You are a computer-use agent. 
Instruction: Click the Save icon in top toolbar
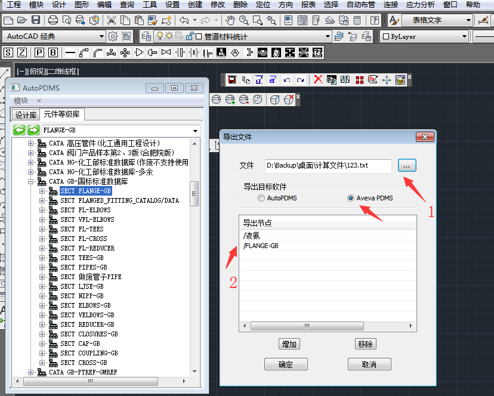[36, 21]
